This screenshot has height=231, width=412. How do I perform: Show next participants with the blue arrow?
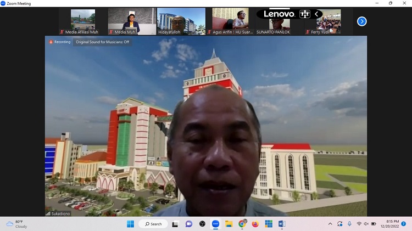coord(361,21)
